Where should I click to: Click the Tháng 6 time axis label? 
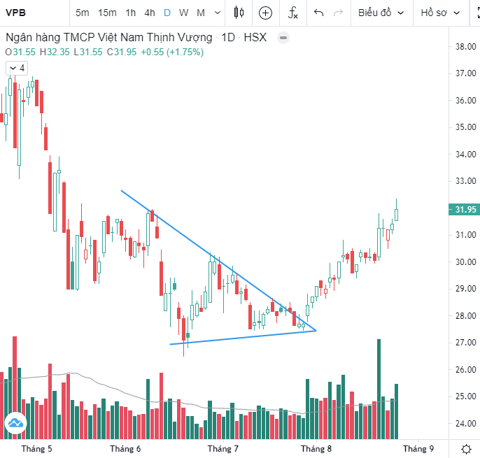click(x=125, y=449)
